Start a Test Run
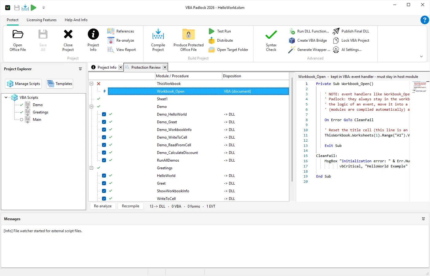 click(x=220, y=31)
